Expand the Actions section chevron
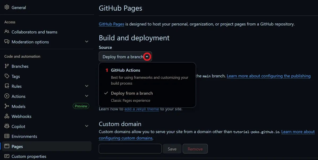 pyautogui.click(x=87, y=96)
